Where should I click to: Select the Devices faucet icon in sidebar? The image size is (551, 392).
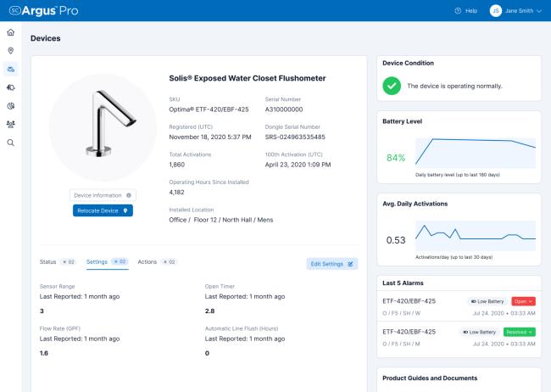pos(11,69)
